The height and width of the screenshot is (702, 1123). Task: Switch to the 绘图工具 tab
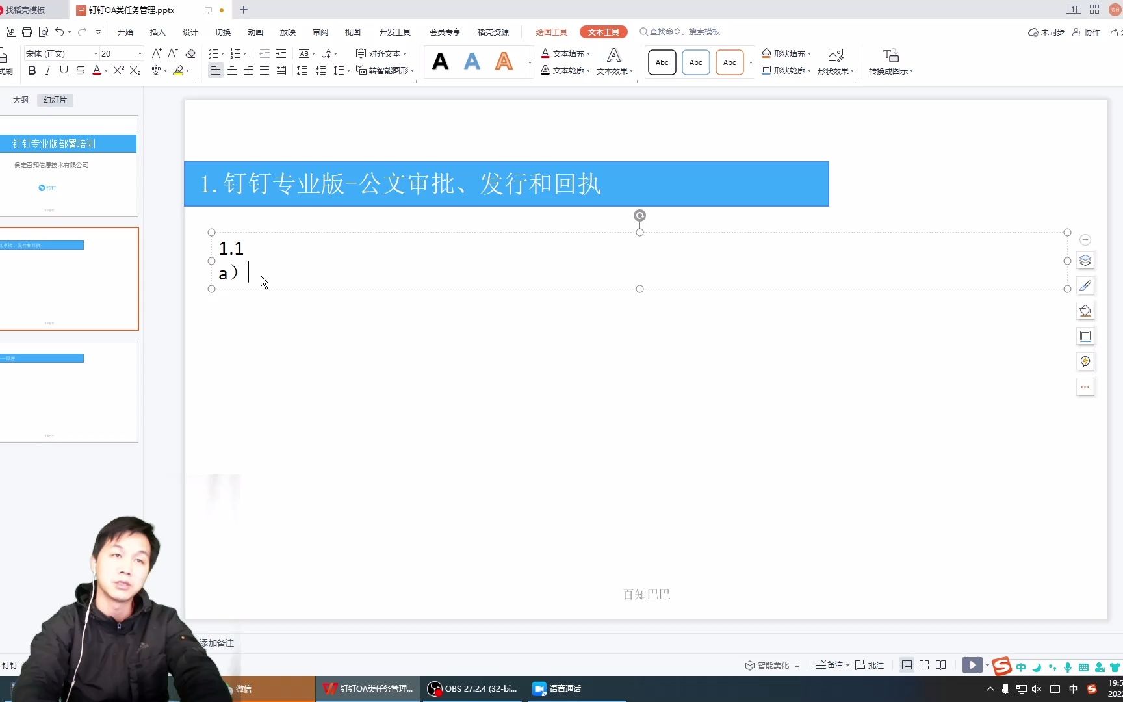(551, 32)
